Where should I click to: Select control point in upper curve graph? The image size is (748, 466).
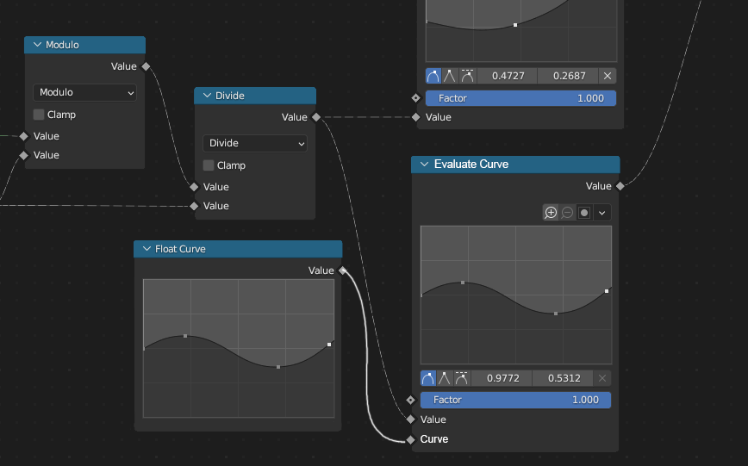515,25
